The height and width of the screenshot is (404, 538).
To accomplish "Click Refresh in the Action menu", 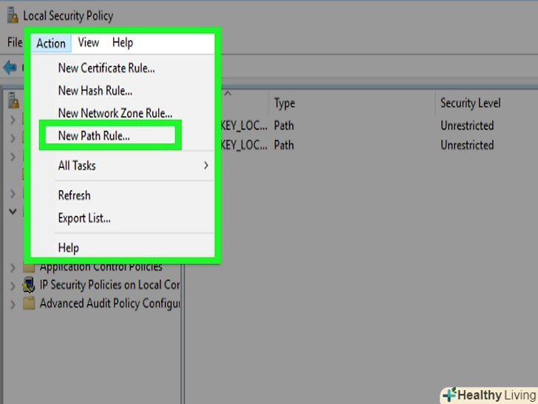I will [75, 195].
